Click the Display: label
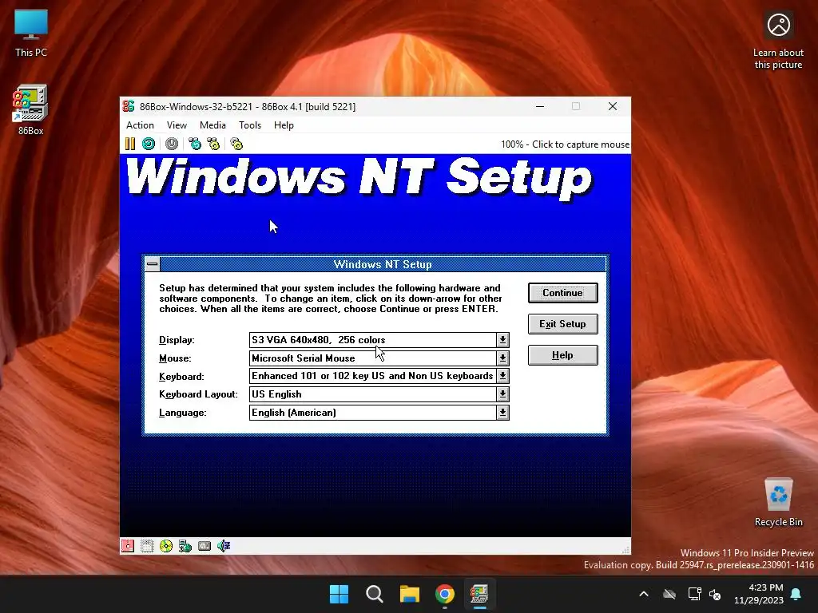The image size is (818, 613). click(177, 340)
